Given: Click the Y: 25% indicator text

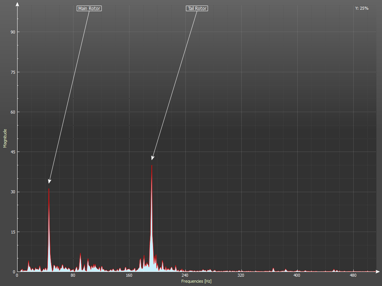Looking at the screenshot, I should [361, 8].
